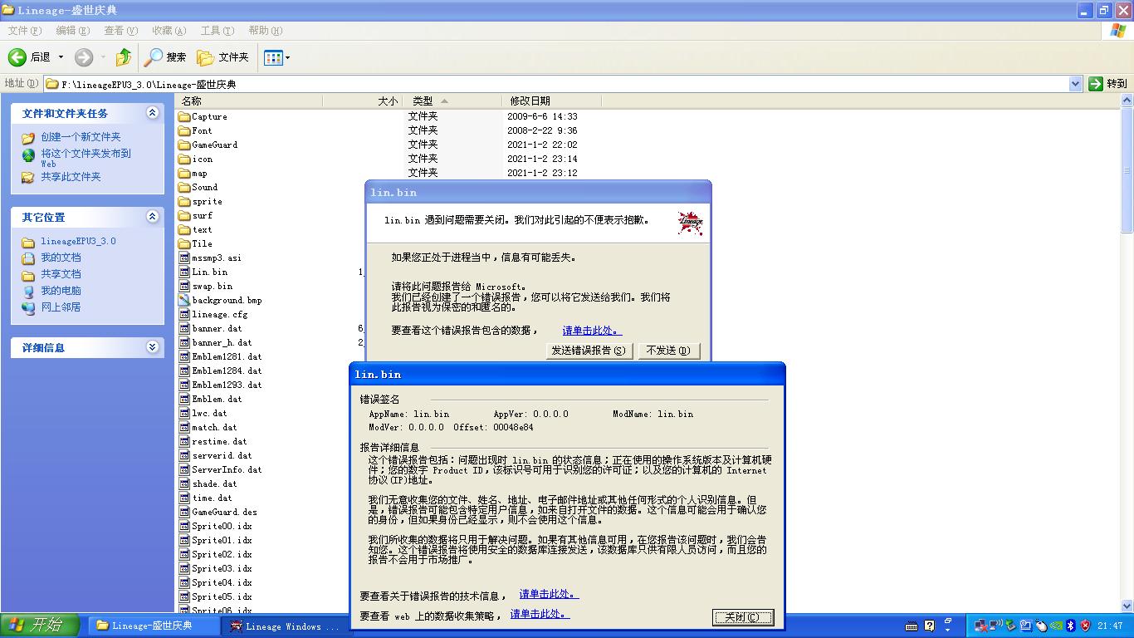Click the 关闭(C) button in details dialog

(743, 617)
